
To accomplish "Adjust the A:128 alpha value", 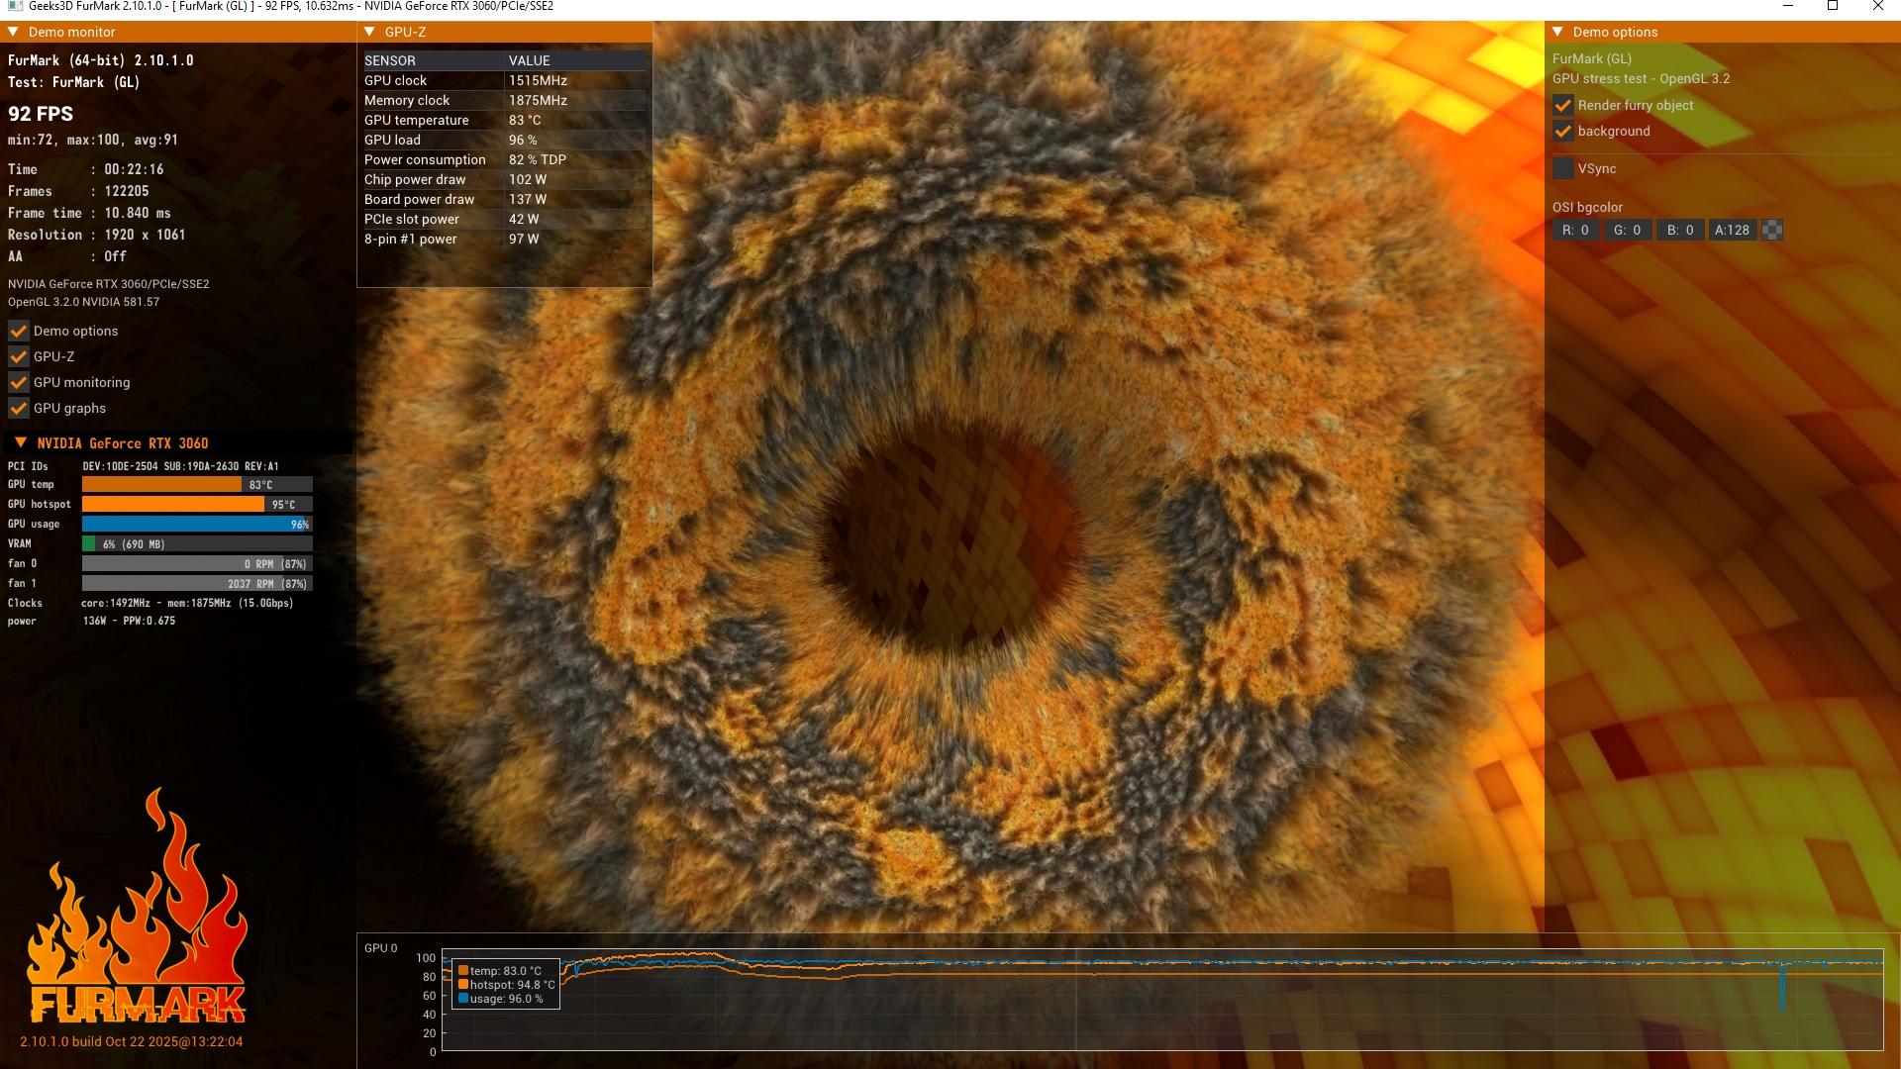I will tap(1732, 230).
